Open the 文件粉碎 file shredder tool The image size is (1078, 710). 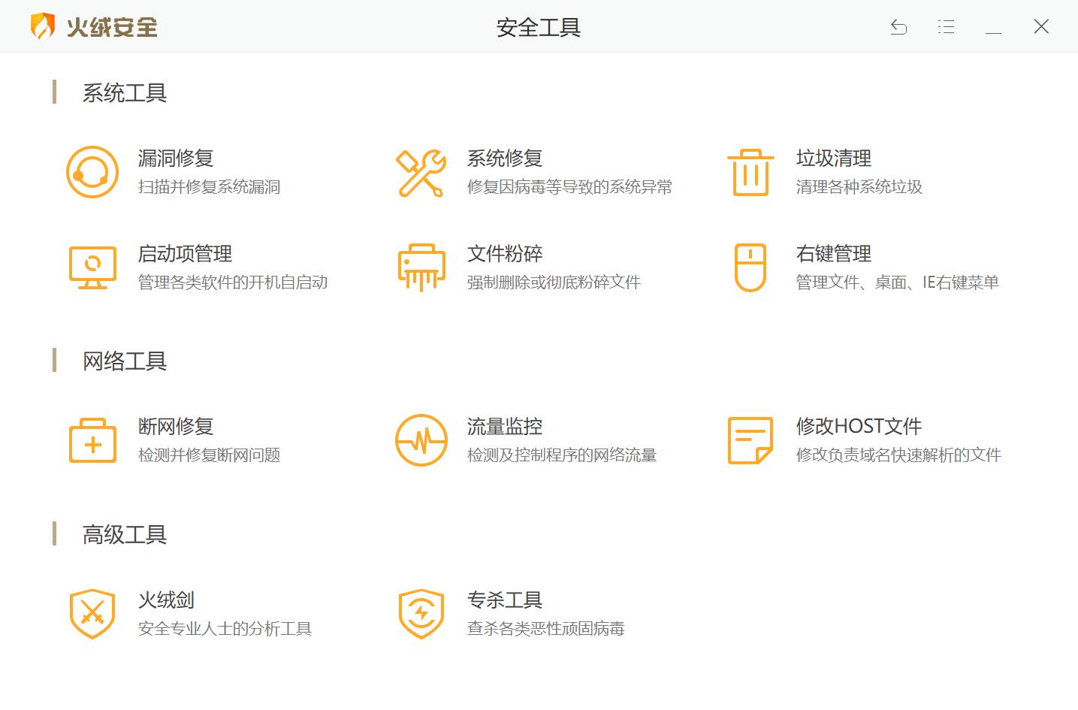tap(506, 254)
